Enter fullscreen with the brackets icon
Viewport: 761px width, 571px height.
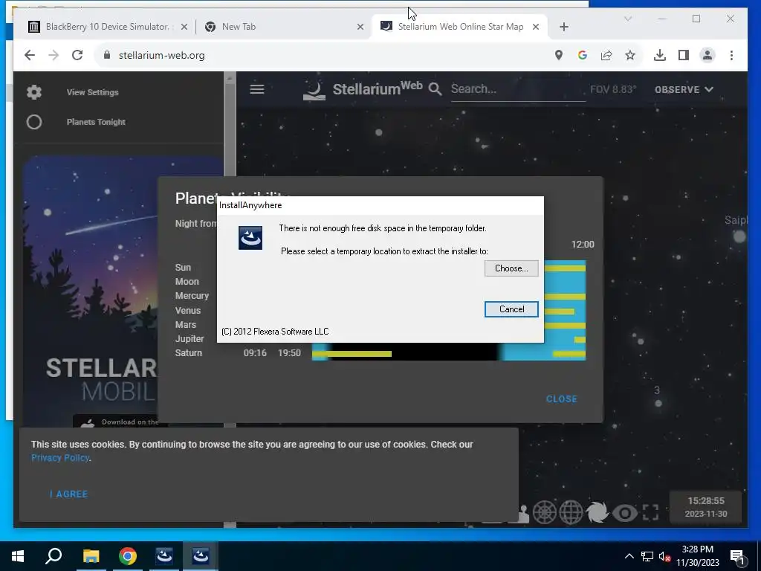651,512
